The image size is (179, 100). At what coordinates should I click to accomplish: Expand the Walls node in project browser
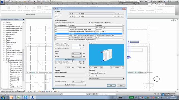4,58
